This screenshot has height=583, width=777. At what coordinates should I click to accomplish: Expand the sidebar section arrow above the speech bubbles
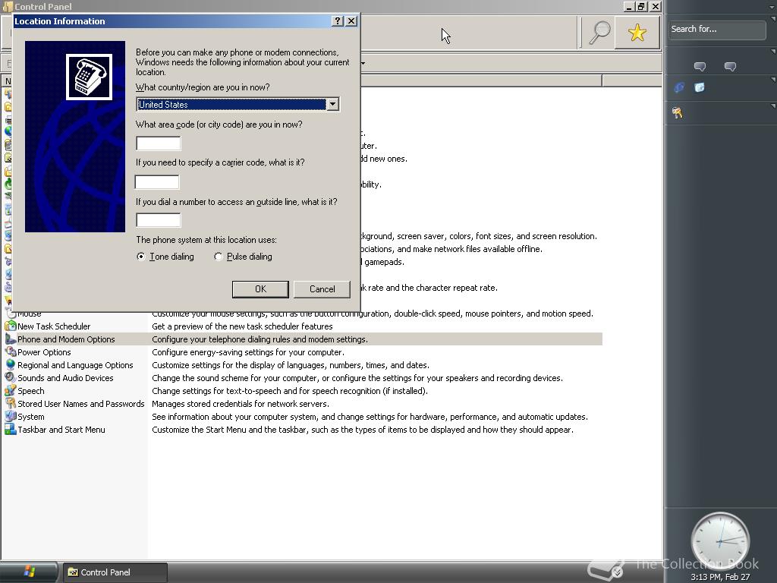(773, 51)
